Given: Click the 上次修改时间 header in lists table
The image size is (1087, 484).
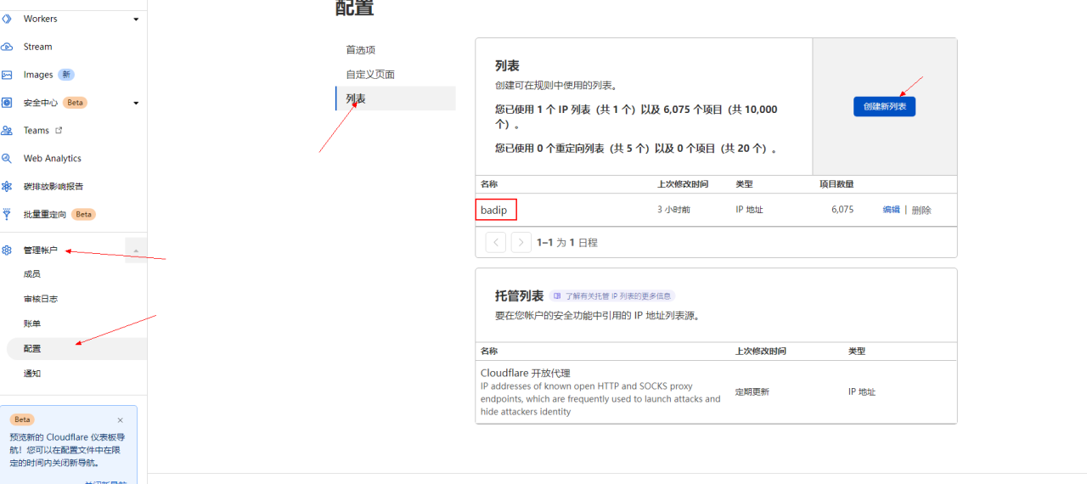Looking at the screenshot, I should tap(683, 184).
